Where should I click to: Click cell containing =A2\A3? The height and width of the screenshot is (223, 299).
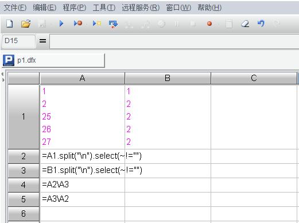point(83,185)
